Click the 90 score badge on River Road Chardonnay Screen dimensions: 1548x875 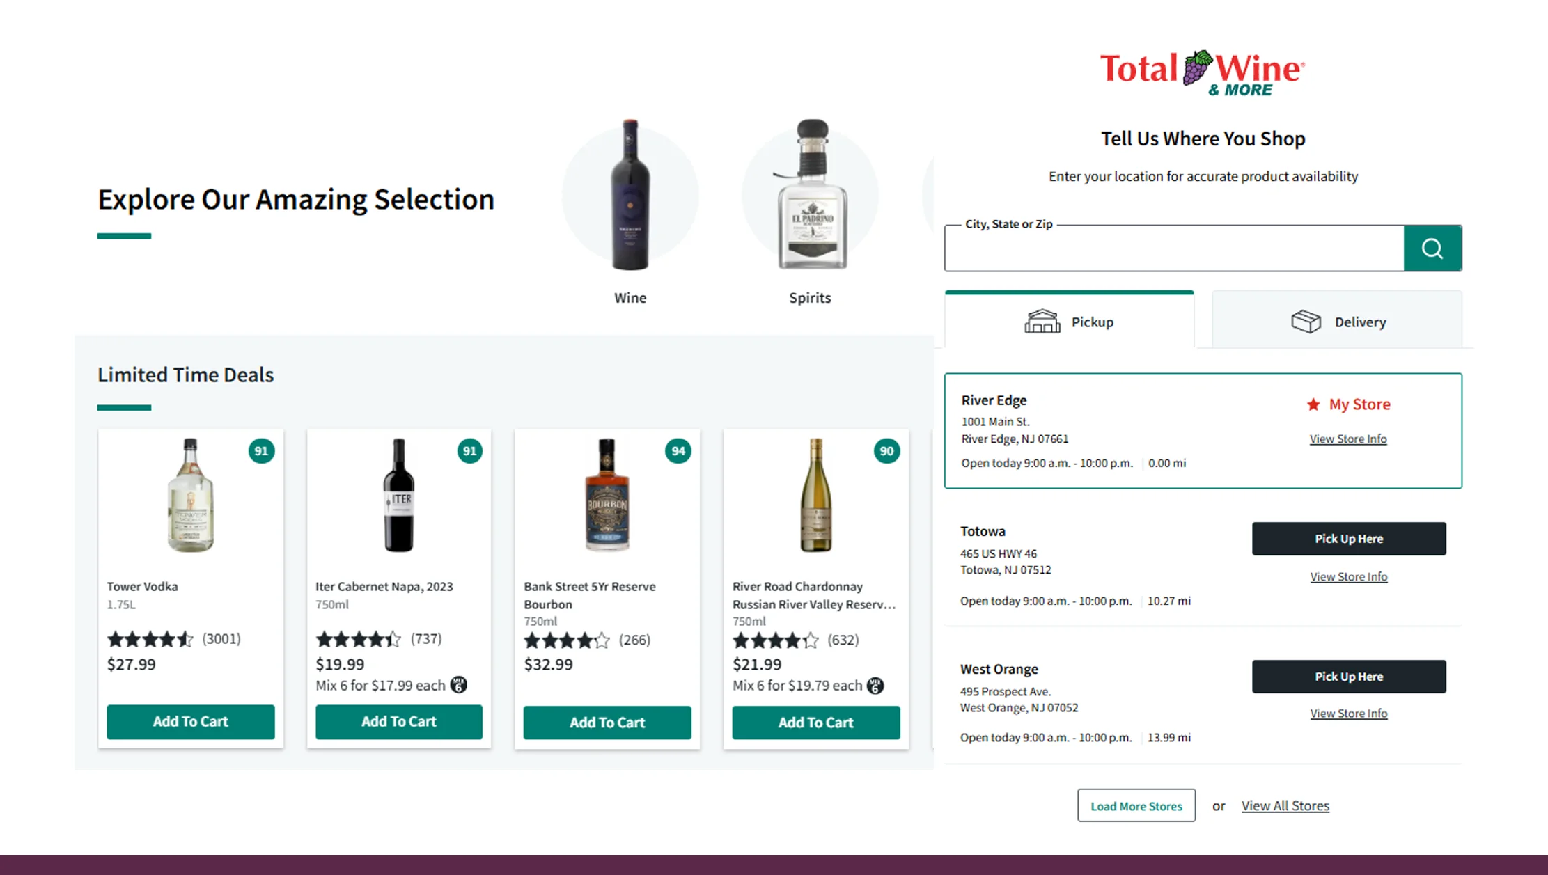click(886, 451)
